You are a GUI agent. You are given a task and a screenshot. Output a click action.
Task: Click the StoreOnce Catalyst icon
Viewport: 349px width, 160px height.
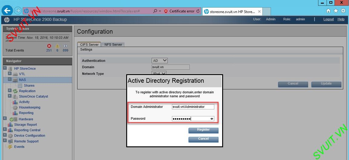[15, 96]
